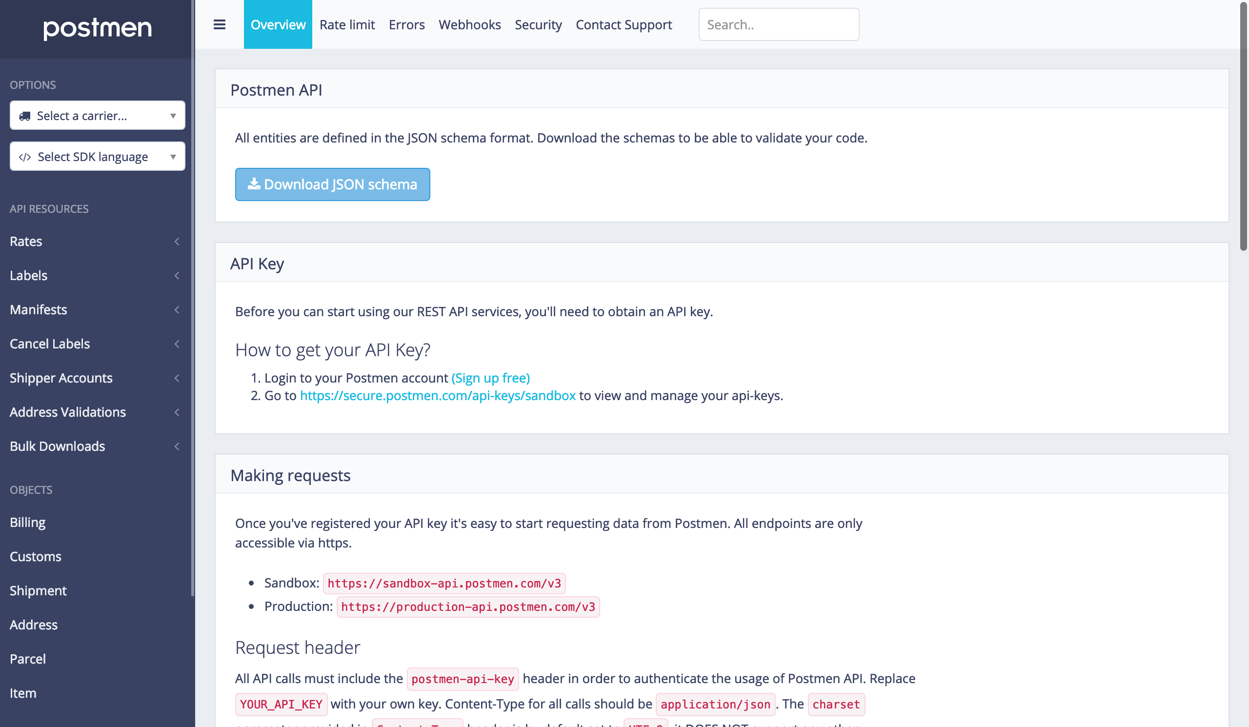Image resolution: width=1249 pixels, height=727 pixels.
Task: Click the How to get your API Key heading
Action: point(333,350)
